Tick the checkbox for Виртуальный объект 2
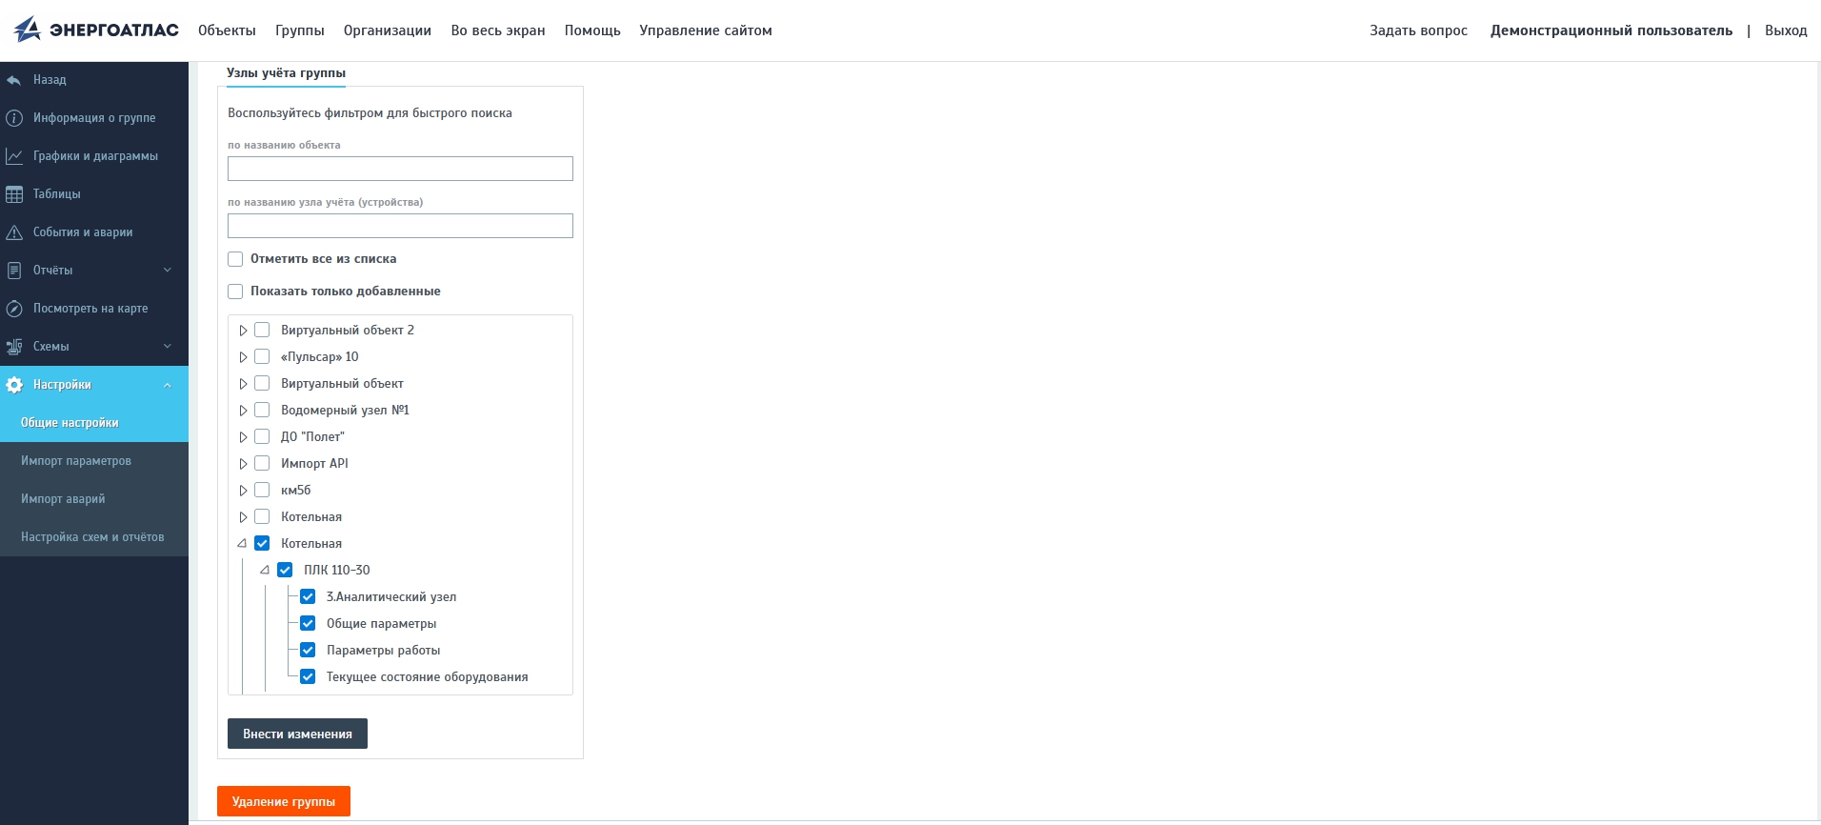The height and width of the screenshot is (825, 1821). [262, 330]
